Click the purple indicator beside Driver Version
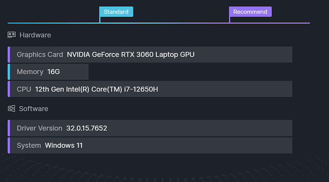Image resolution: width=329 pixels, height=182 pixels. (9, 128)
